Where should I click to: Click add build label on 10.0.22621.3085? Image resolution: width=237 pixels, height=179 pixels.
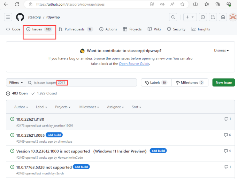(54, 135)
